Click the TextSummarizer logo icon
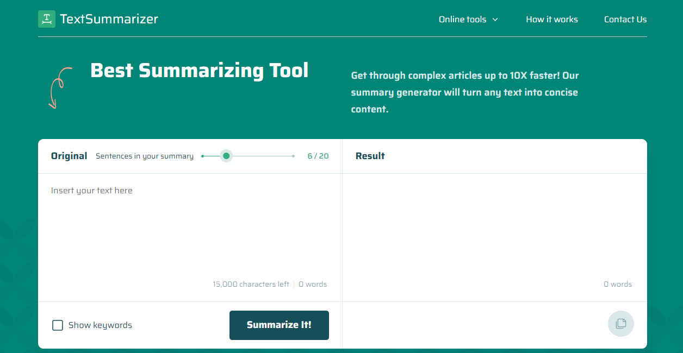This screenshot has height=353, width=683. click(x=46, y=19)
